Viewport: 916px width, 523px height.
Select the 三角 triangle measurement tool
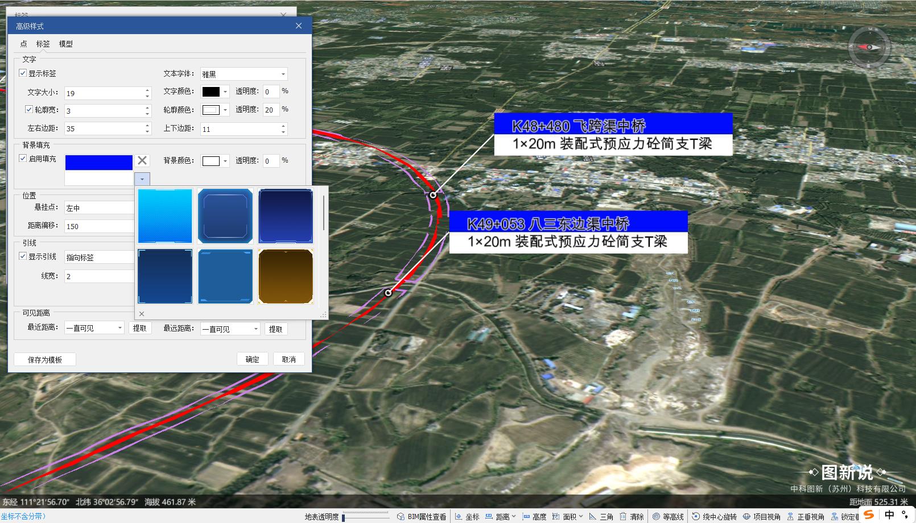click(601, 517)
